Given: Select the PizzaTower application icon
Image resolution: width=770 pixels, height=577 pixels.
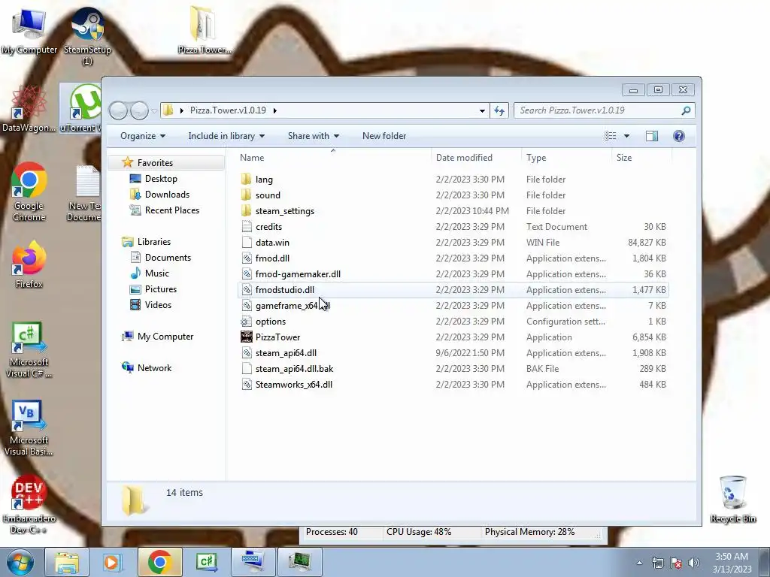Looking at the screenshot, I should [247, 337].
